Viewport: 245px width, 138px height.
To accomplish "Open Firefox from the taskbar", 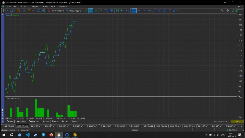I will pyautogui.click(x=51, y=135).
